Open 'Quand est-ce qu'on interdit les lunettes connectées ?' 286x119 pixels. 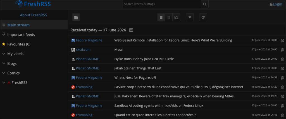[155, 115]
